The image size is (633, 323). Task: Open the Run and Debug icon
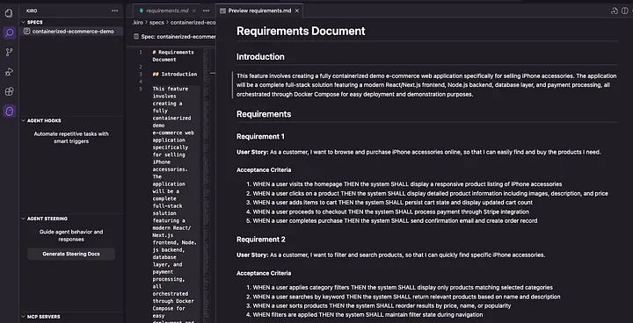point(9,72)
